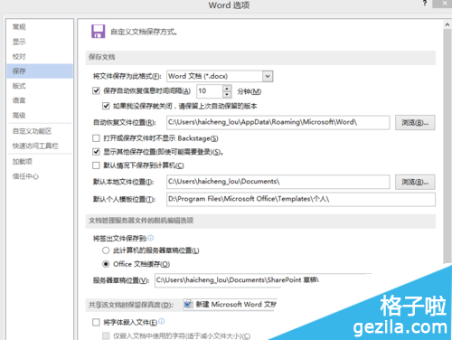This screenshot has width=452, height=340.
Task: Click the scroll up arrow on scrollbar
Action: [x=447, y=24]
